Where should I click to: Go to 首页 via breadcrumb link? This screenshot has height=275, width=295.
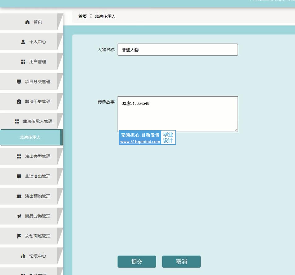82,16
